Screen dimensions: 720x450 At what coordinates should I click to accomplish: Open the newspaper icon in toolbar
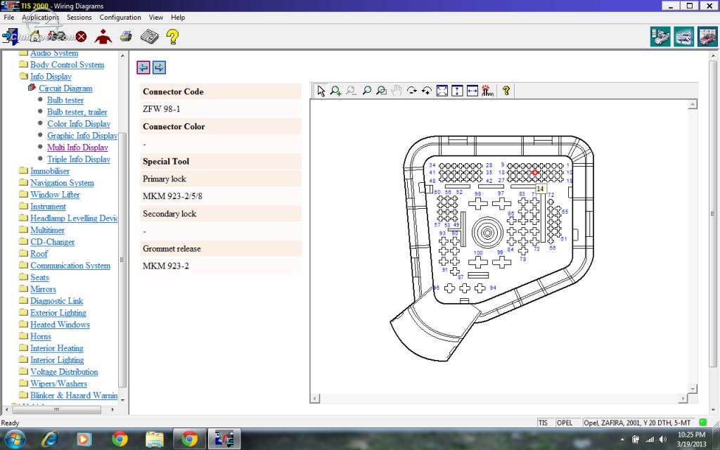149,37
